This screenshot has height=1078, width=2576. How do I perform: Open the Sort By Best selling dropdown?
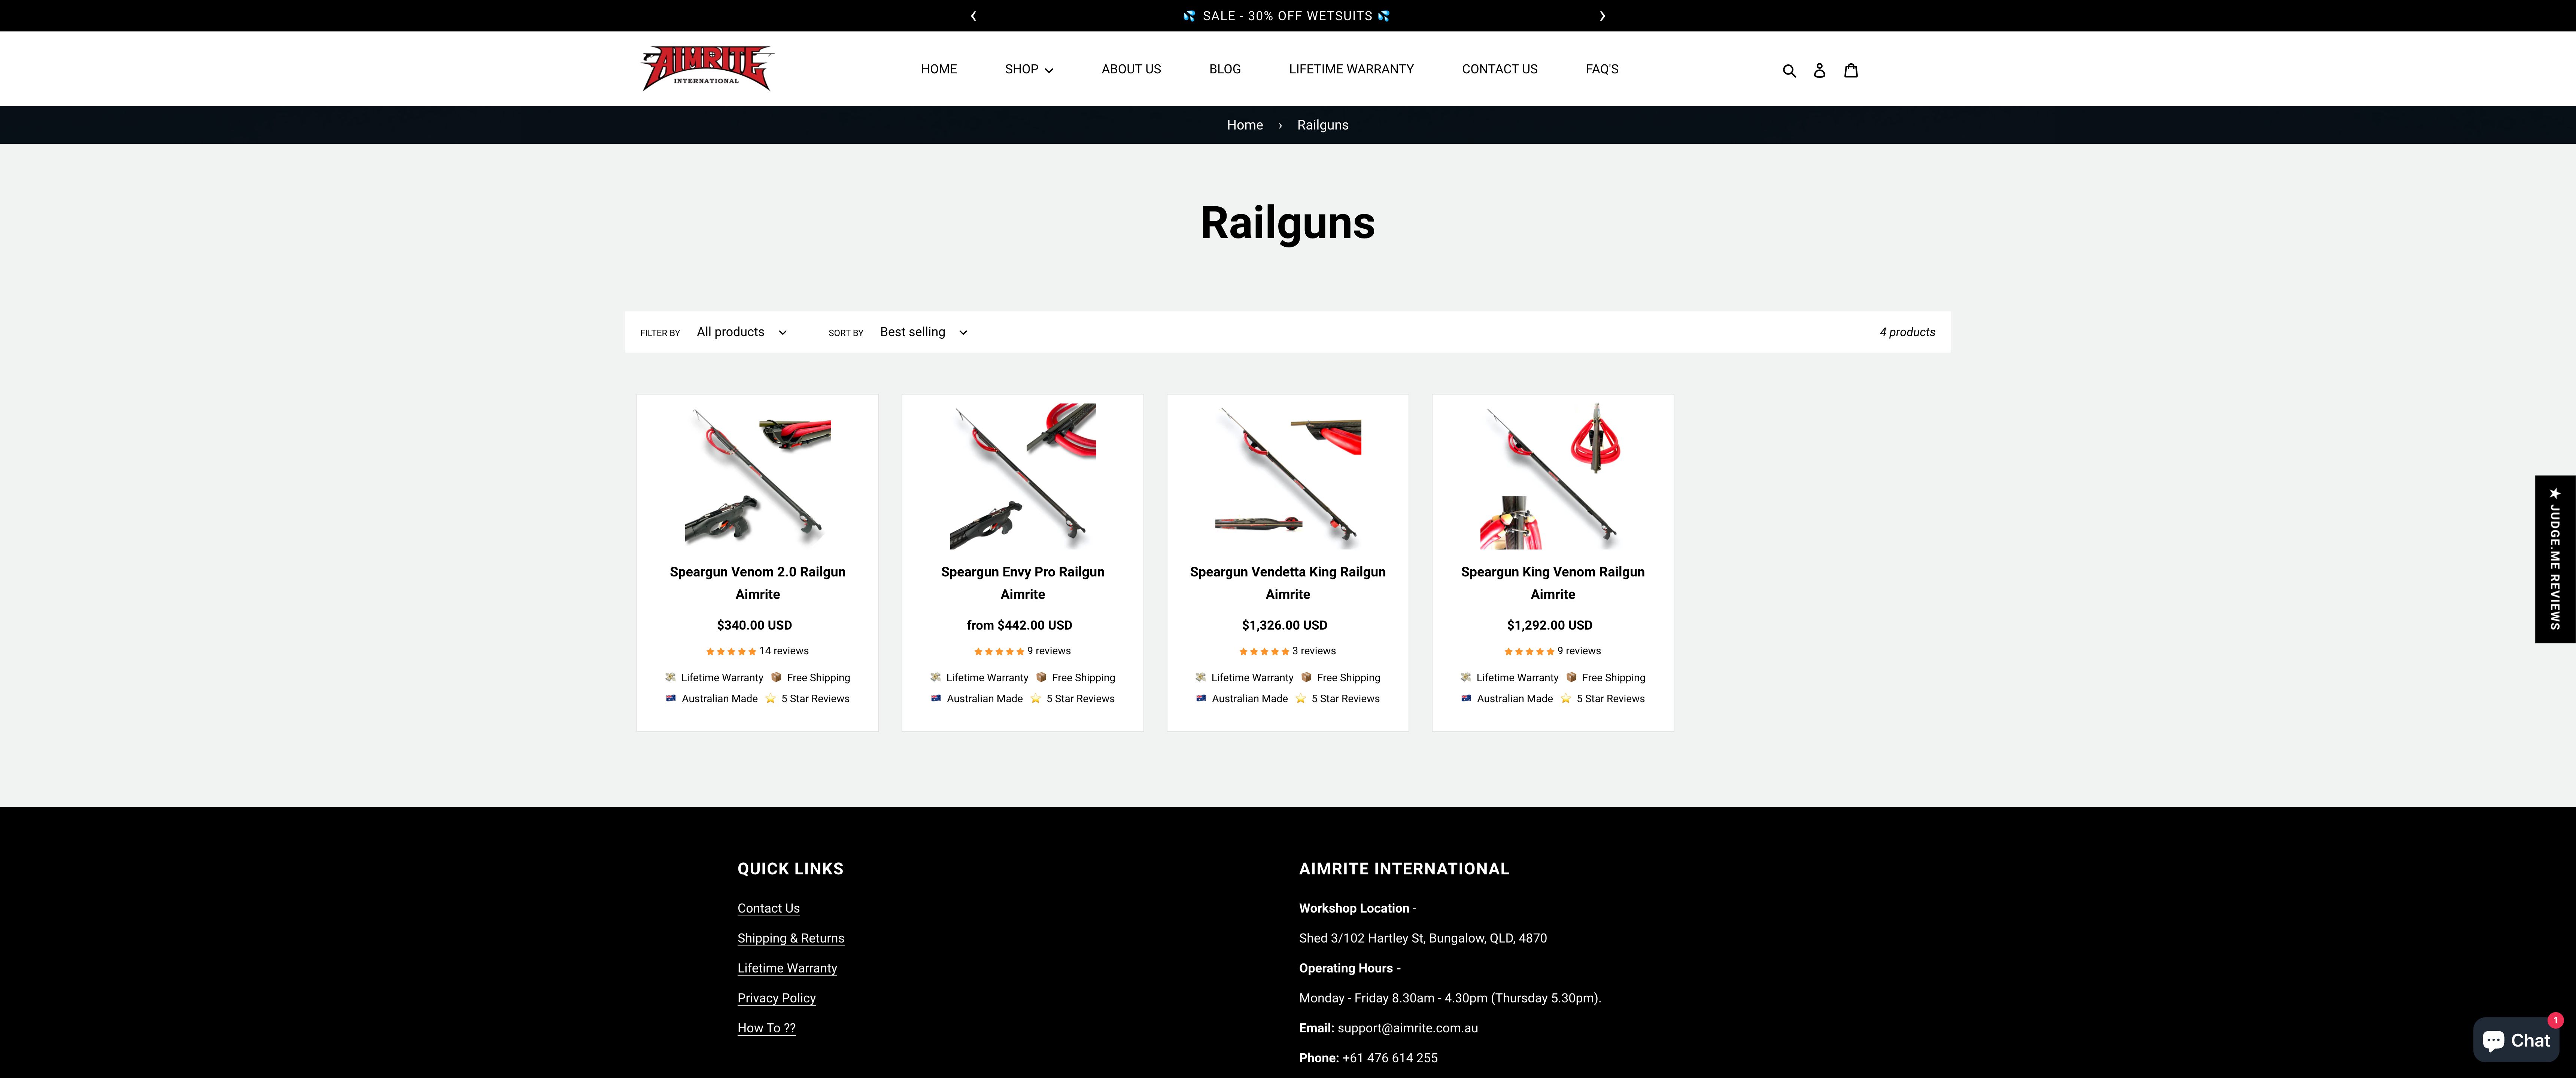[x=924, y=332]
